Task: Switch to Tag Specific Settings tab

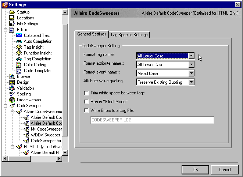Action: [x=129, y=35]
